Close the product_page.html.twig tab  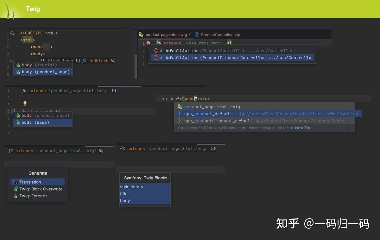coord(190,35)
